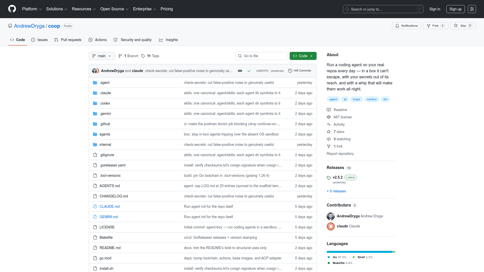Click the Search or jump to field
The width and height of the screenshot is (484, 272).
[383, 9]
